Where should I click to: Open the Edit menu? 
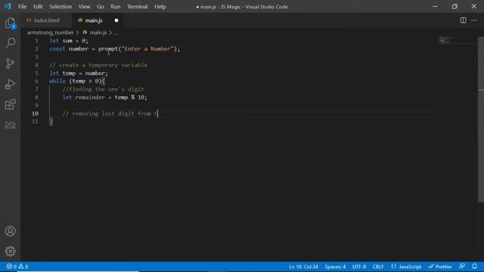[38, 7]
